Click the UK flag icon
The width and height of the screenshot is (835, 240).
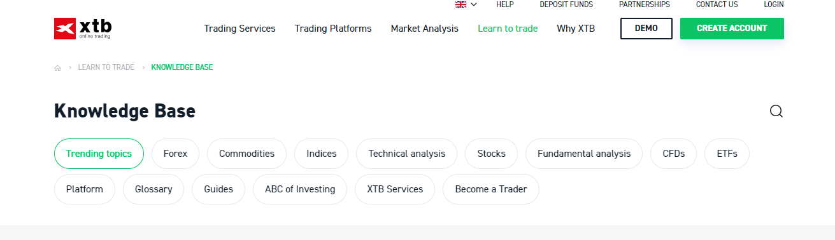460,4
